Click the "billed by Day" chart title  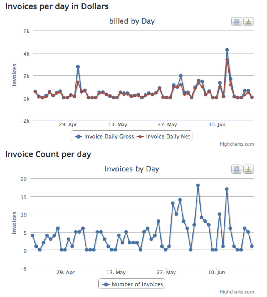tap(132, 21)
